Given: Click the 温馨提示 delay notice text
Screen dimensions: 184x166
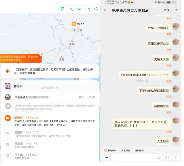Looking at the screenshot, I should pyautogui.click(x=53, y=71).
